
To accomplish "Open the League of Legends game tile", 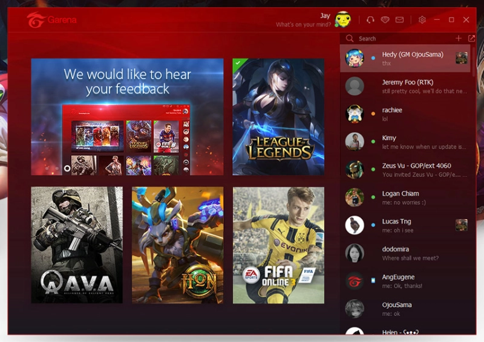I will tap(278, 117).
